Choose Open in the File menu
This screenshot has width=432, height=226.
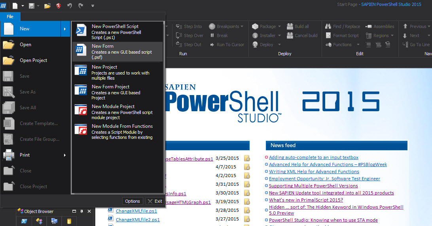35,45
